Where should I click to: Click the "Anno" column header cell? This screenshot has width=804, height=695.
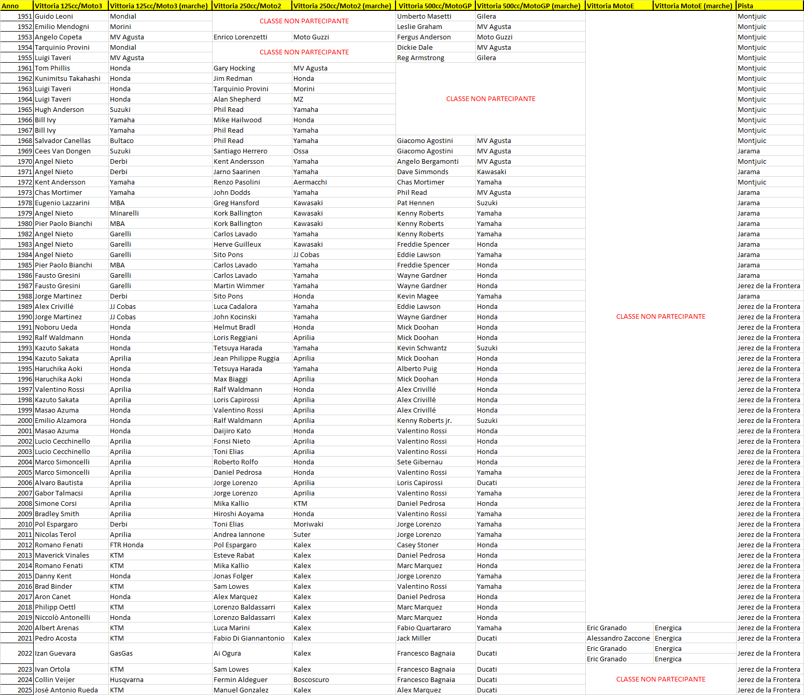coord(17,6)
